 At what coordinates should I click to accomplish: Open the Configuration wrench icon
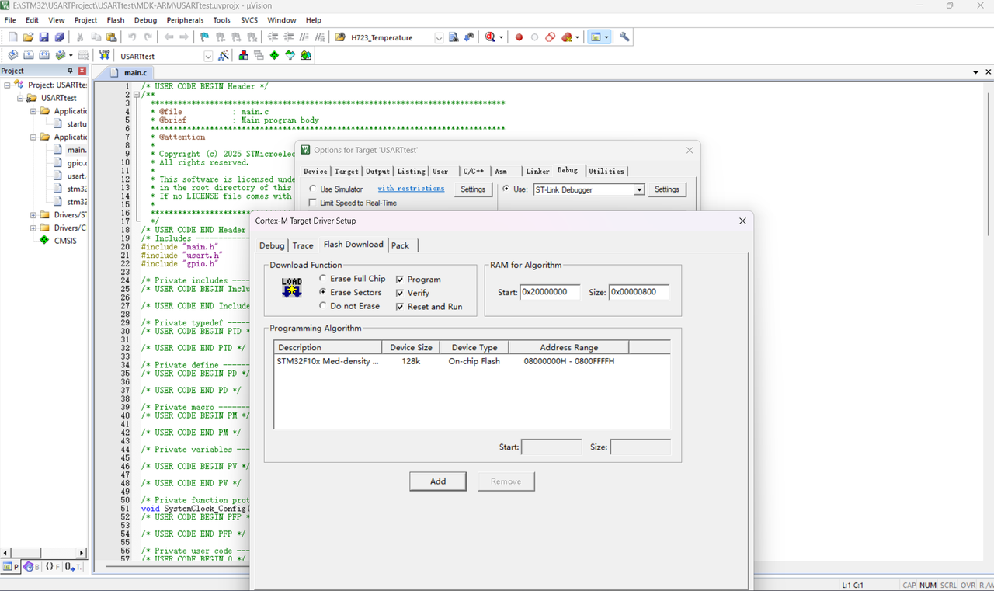[x=624, y=37]
